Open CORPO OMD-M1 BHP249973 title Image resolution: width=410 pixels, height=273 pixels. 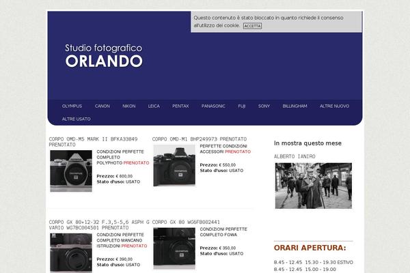coord(200,139)
